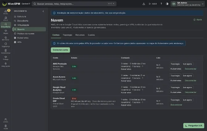Switch to the Contas tab

click(x=56, y=35)
